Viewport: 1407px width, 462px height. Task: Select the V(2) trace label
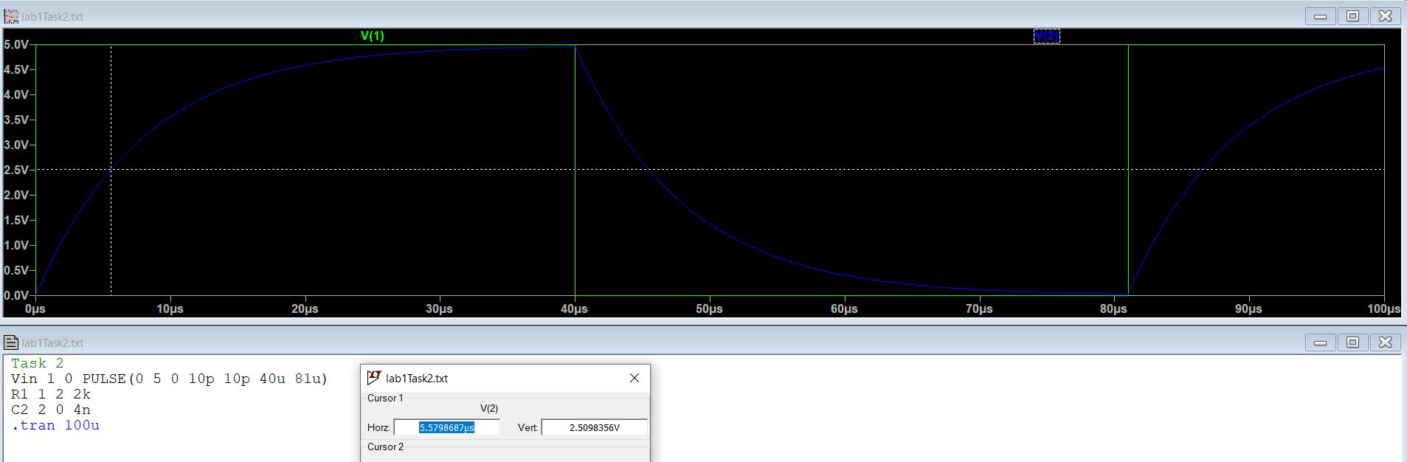1046,36
